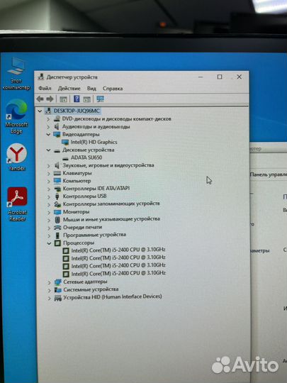This screenshot has width=287, height=383.
Task: Expand Аудиовходы и аудиовыходы category
Action: [x=48, y=127]
